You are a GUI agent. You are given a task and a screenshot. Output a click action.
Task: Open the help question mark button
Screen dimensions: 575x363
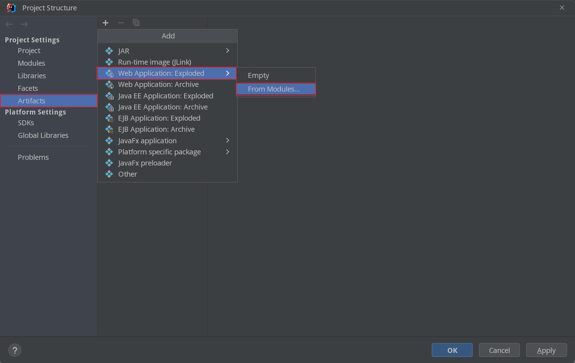point(15,350)
